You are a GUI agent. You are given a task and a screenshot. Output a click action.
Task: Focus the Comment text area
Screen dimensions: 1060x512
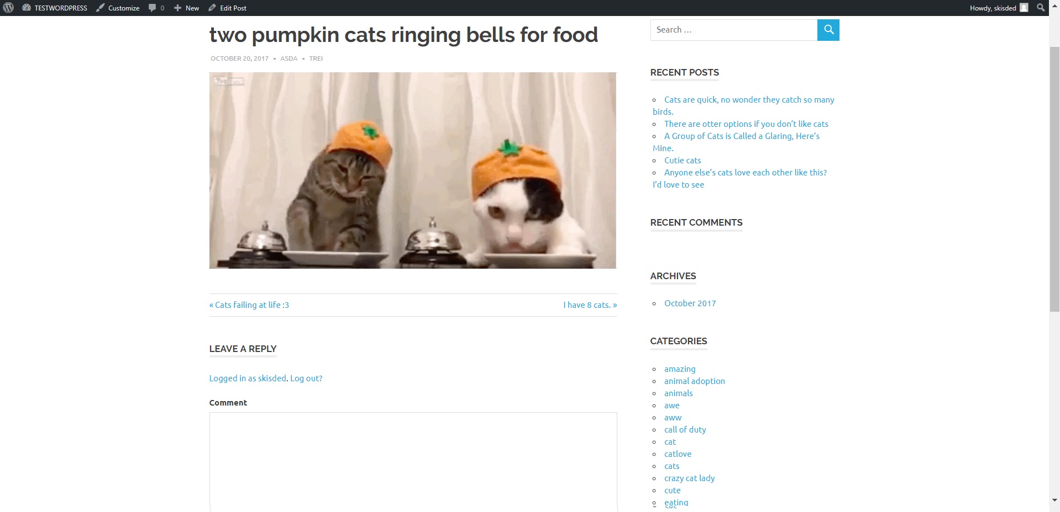[x=413, y=461]
